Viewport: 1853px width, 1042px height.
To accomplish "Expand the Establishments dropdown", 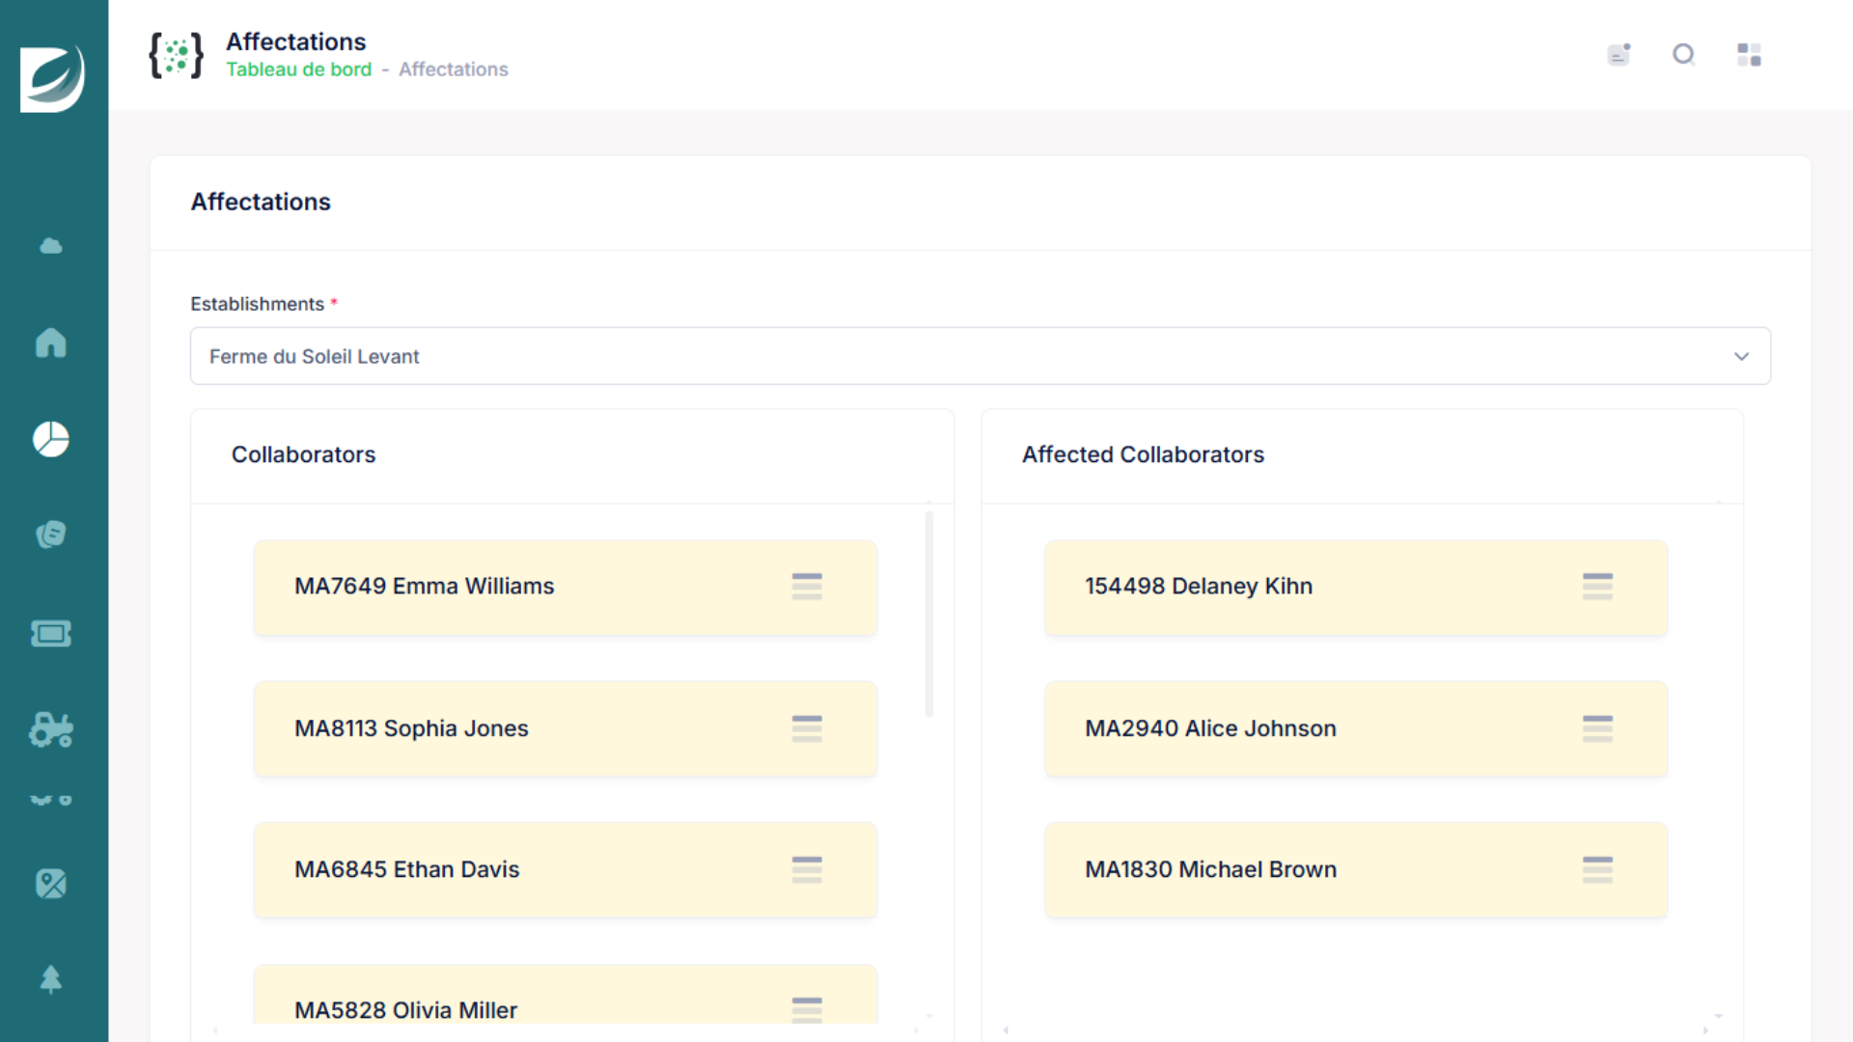I will 965,356.
